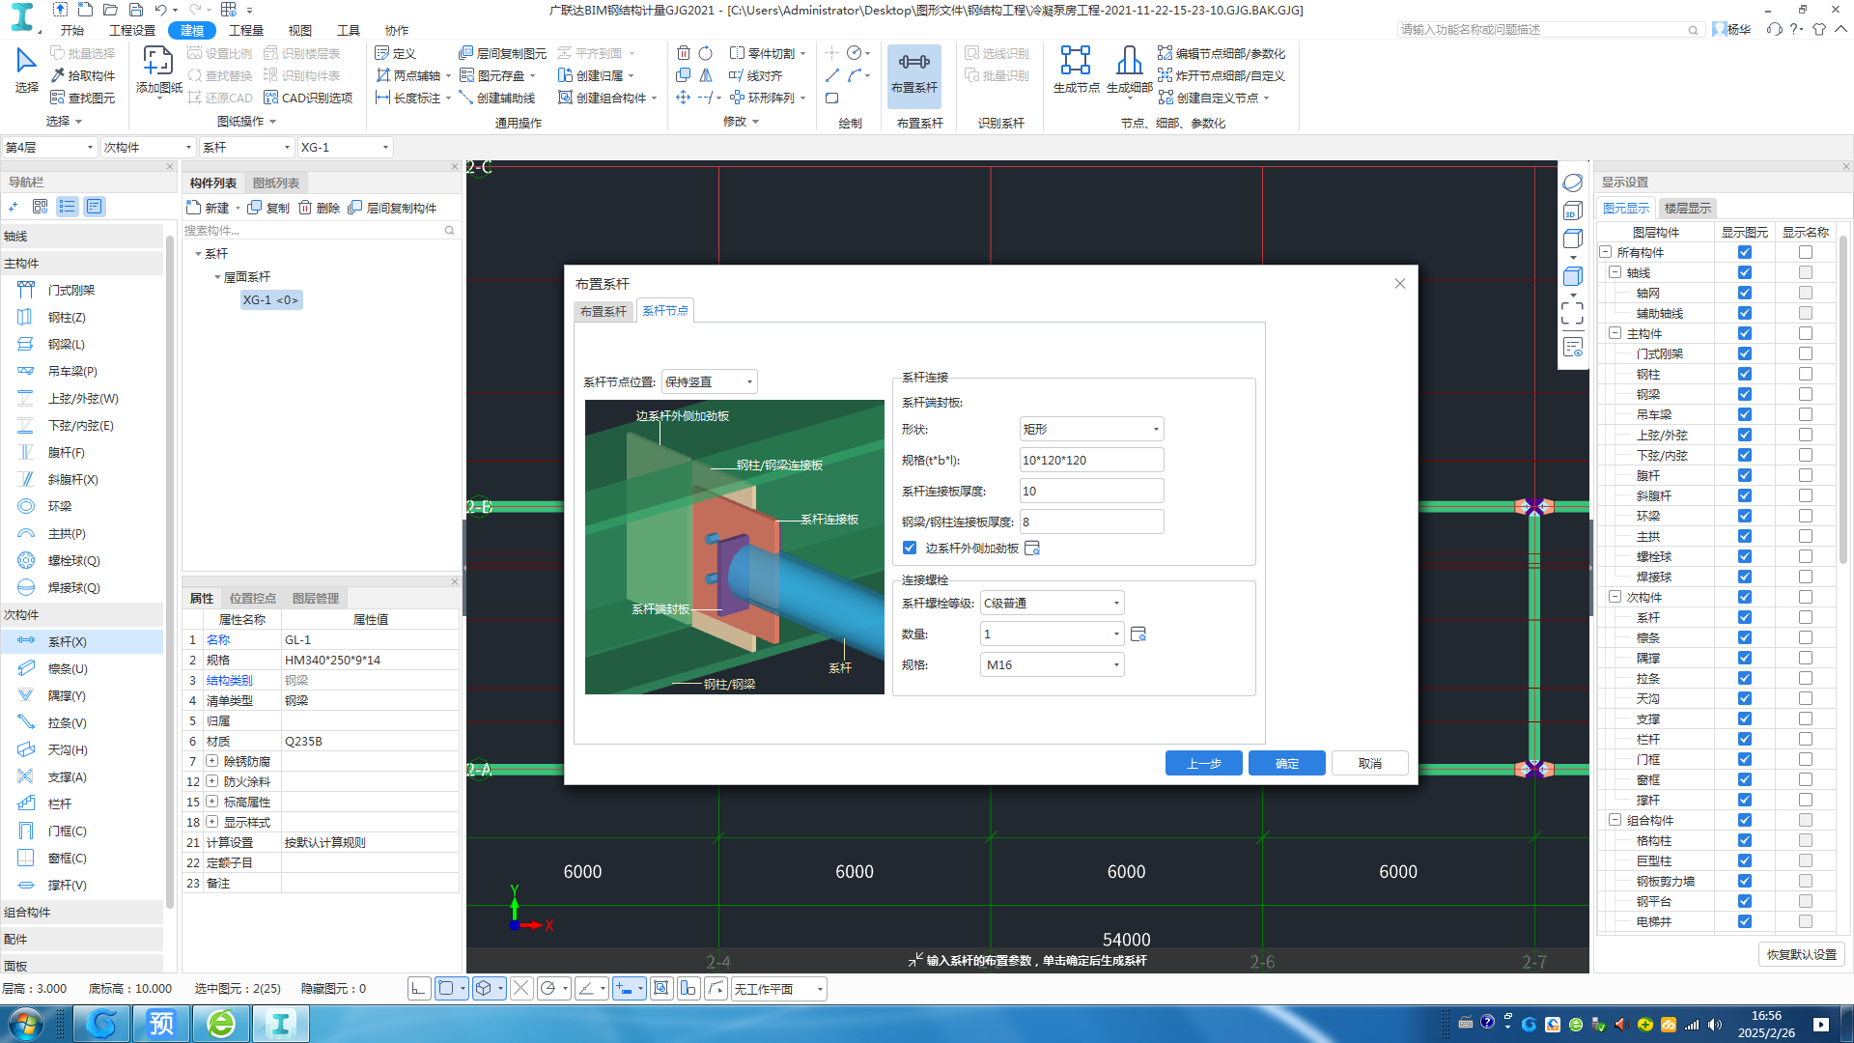This screenshot has width=1854, height=1043.
Task: Expand the 除锈防腐 property row
Action: point(211,761)
